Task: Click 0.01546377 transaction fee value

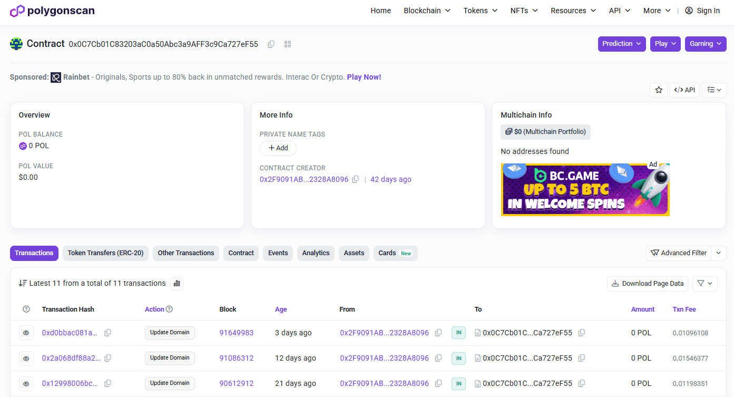Action: 690,359
